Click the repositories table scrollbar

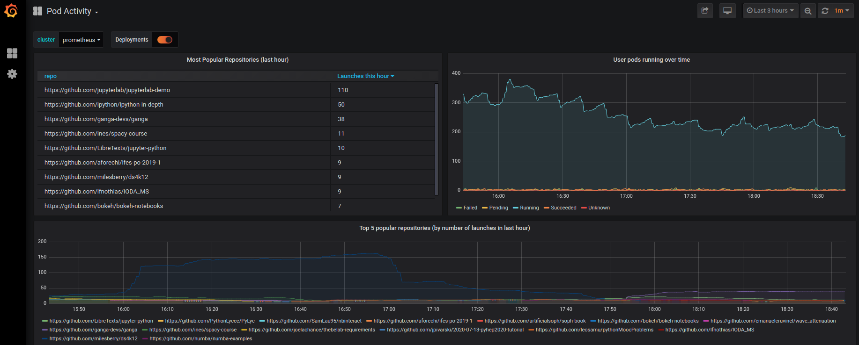click(437, 139)
